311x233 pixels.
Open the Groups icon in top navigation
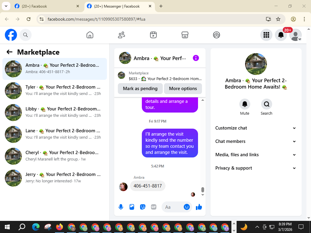pos(216,35)
